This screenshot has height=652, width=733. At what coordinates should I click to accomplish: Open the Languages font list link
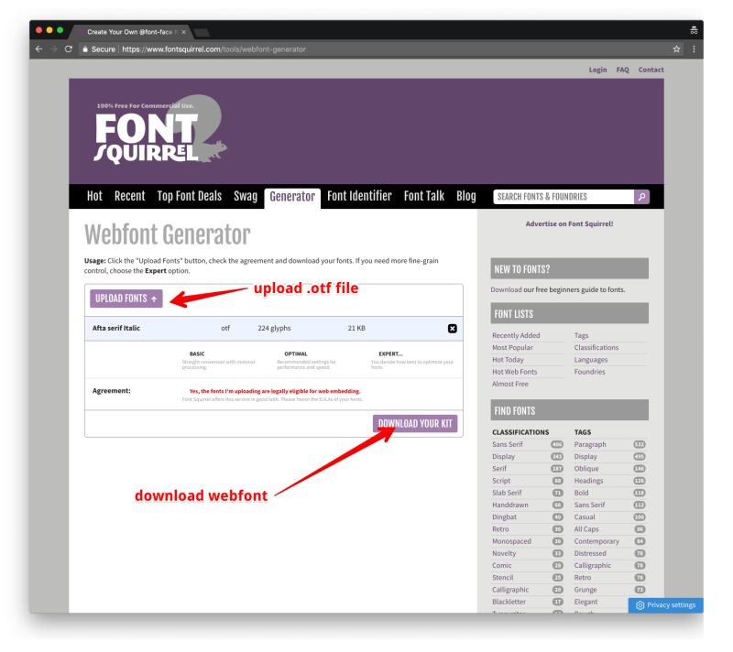point(591,360)
